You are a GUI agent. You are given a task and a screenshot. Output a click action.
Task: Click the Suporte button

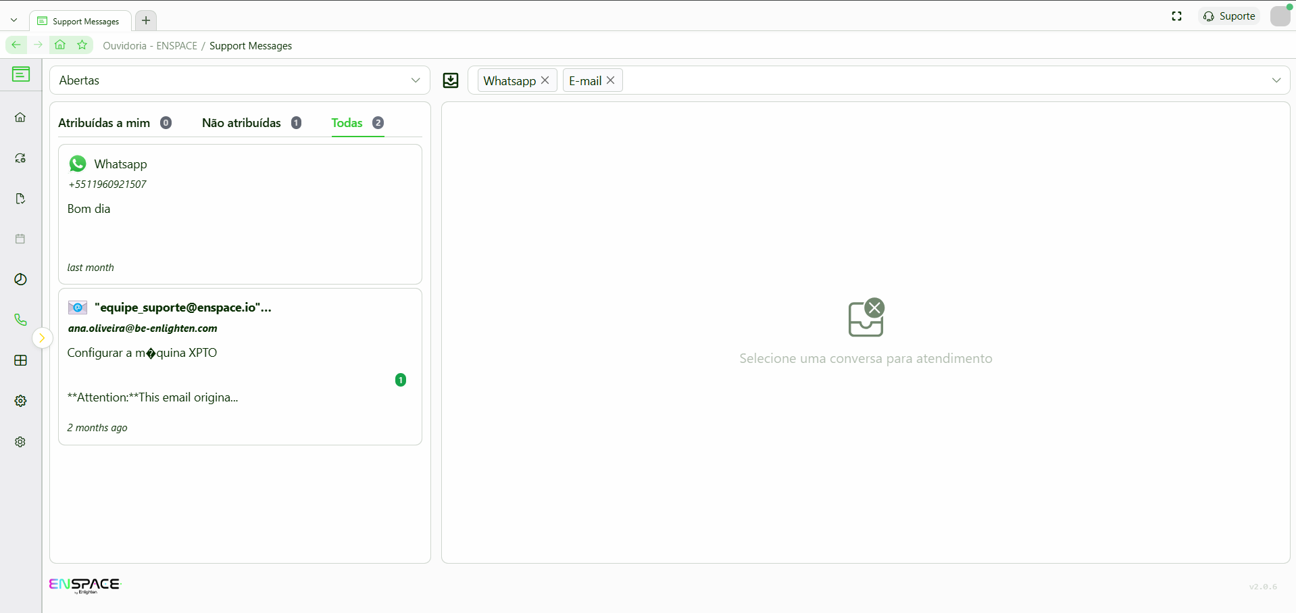click(1229, 16)
